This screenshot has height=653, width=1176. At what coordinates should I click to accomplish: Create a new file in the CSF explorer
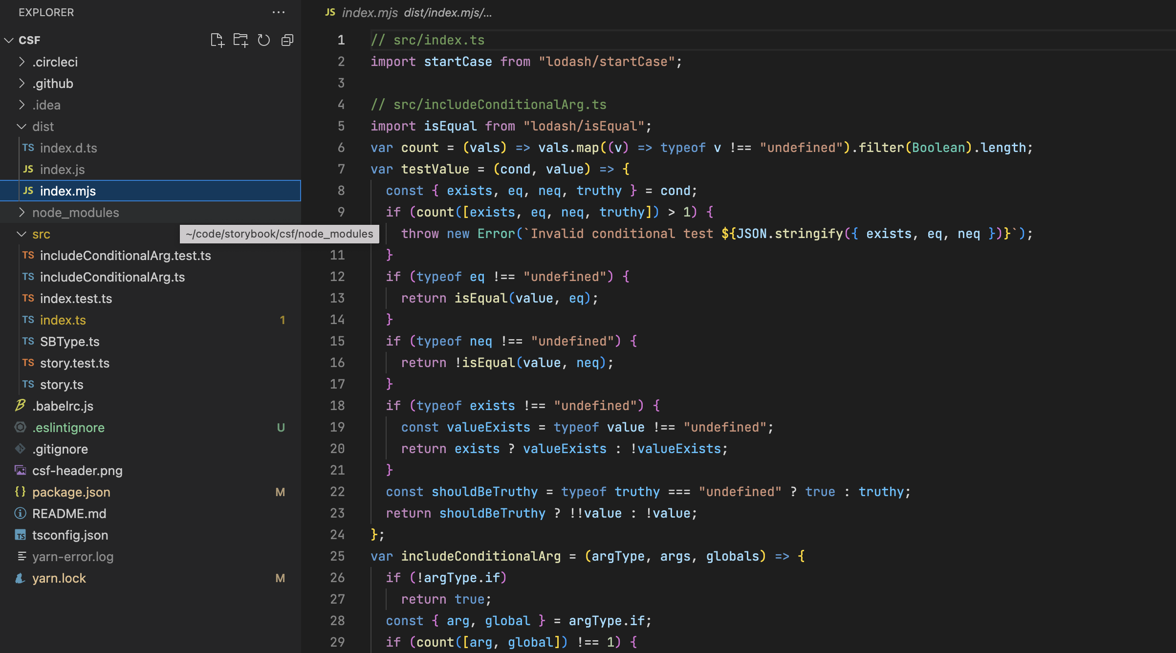(217, 40)
